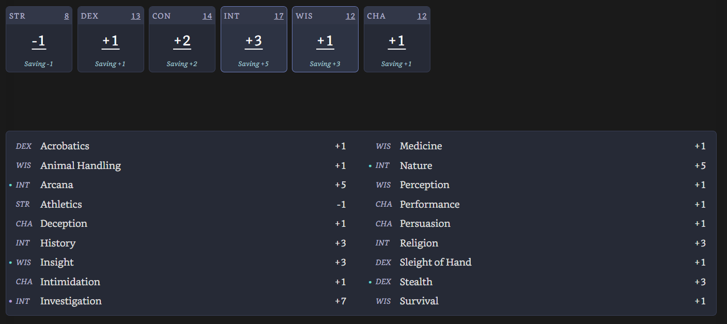
Task: Open the DEX score 13 link
Action: [135, 16]
